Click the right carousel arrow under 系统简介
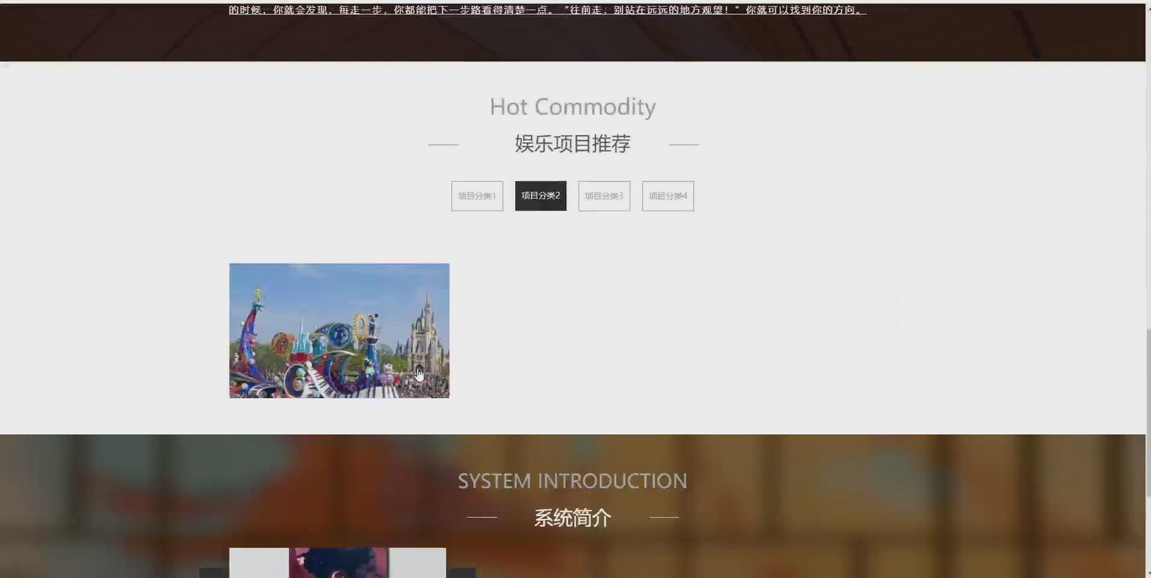1151x578 pixels. [464, 573]
